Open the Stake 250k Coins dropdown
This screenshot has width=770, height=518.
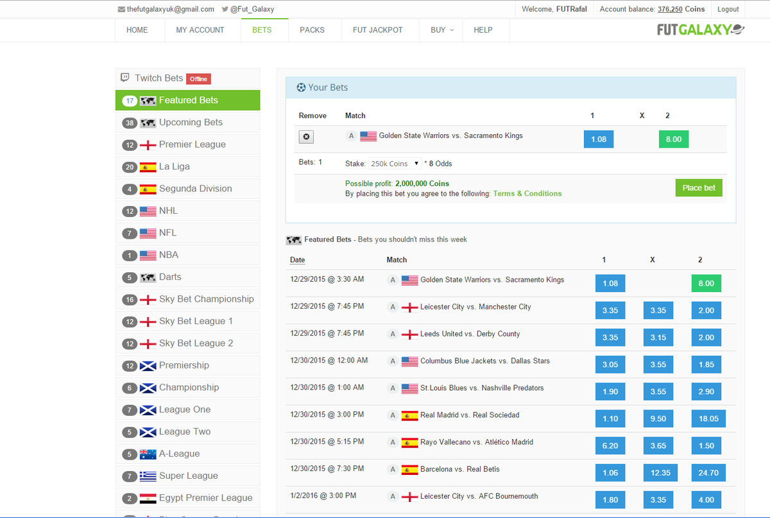[x=395, y=164]
